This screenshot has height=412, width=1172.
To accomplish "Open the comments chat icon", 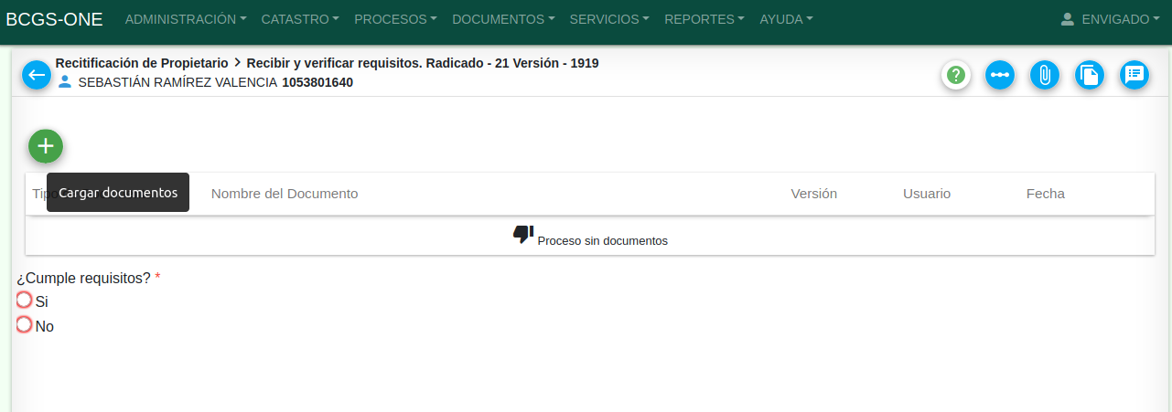I will (1134, 75).
